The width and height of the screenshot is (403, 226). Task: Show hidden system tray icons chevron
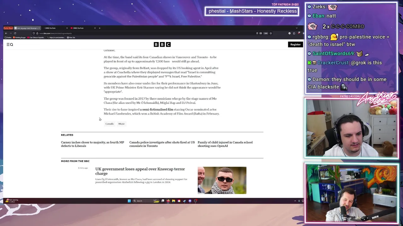pos(295,201)
